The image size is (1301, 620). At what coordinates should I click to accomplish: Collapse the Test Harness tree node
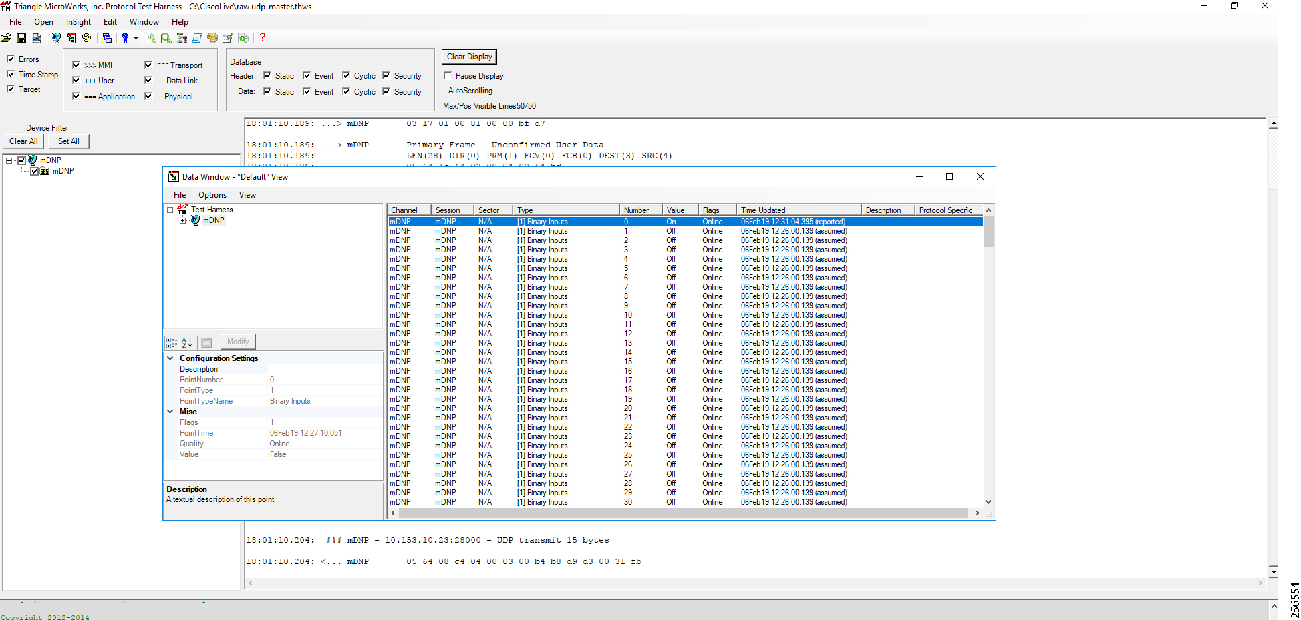pos(170,210)
